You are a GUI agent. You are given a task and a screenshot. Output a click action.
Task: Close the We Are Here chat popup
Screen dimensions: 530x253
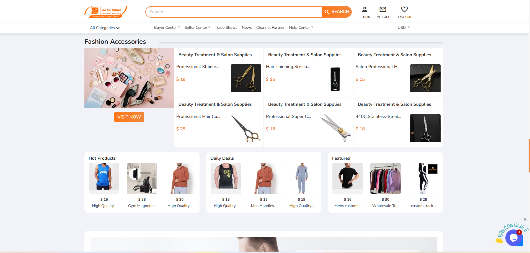525,220
